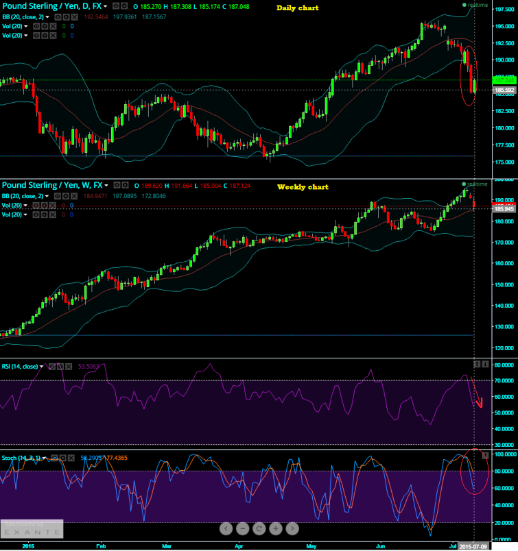Open gear settings of lower daily Vol (20)
Screen dimensions: 518x551
45,36
